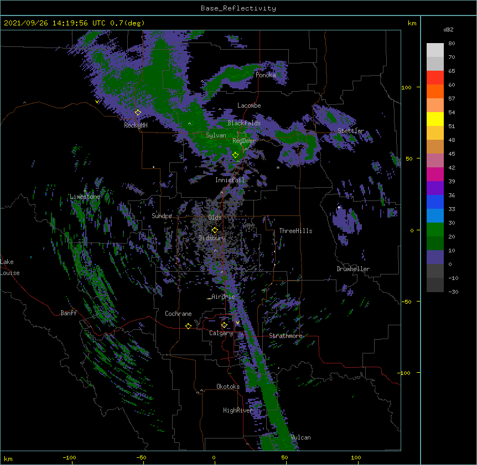The image size is (477, 465).
Task: Click the Sundre city label
Action: point(162,216)
